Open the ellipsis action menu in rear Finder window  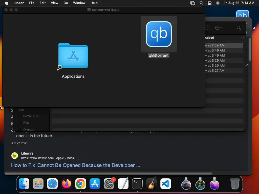click(219, 28)
